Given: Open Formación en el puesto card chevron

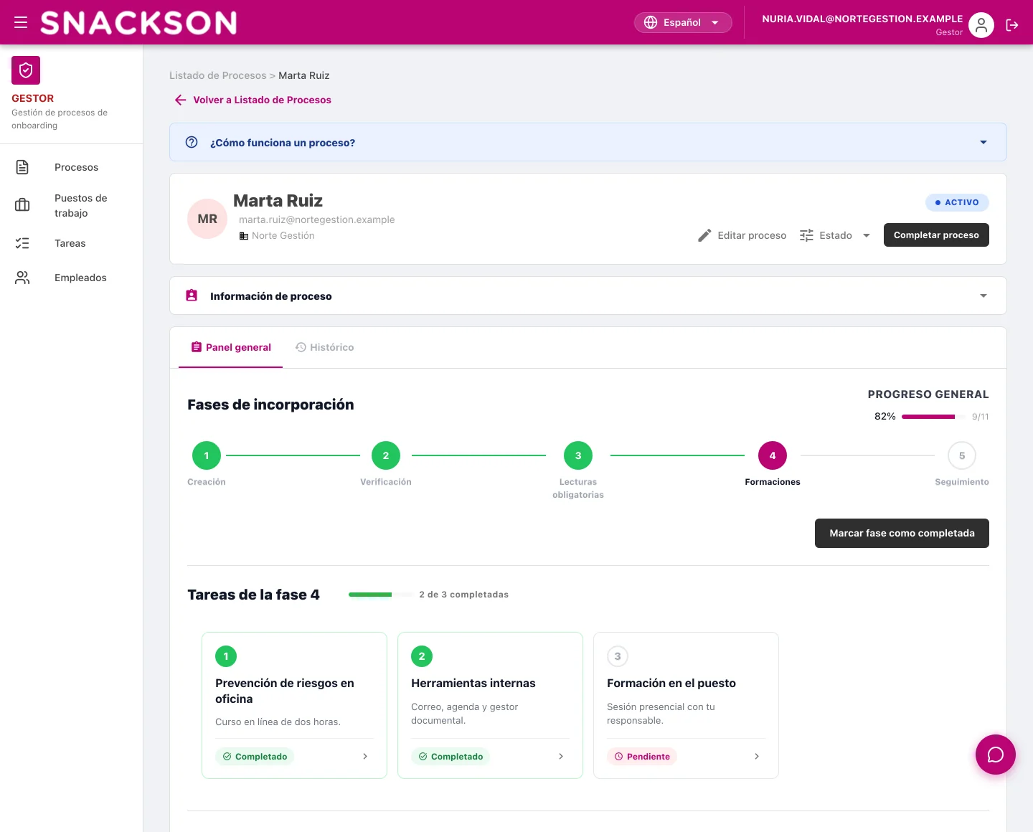Looking at the screenshot, I should [x=757, y=756].
